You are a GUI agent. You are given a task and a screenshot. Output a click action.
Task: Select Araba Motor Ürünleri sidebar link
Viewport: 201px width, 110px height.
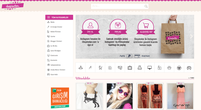[x=56, y=70]
